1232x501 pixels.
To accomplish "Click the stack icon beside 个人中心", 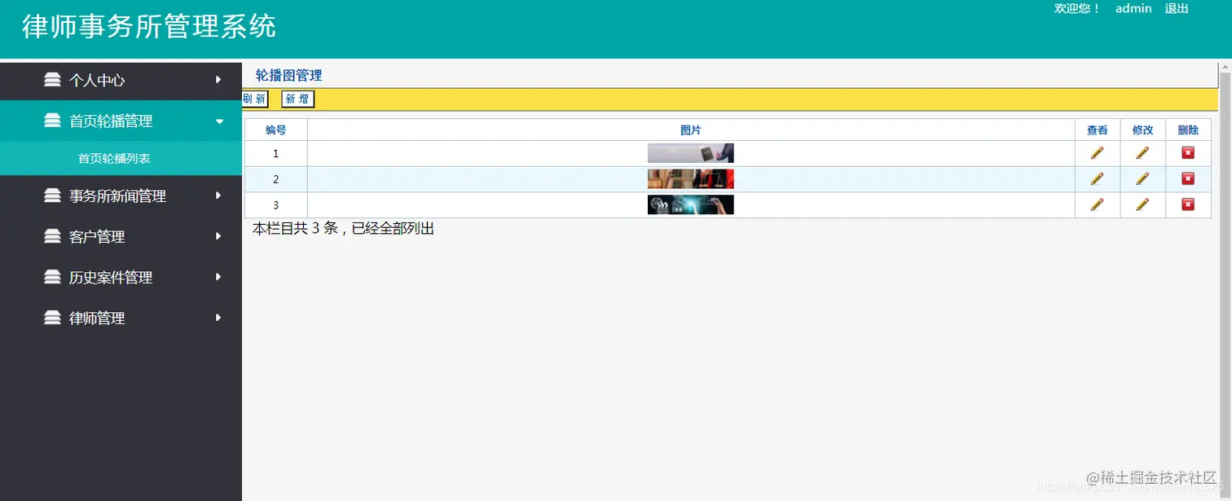I will point(52,80).
